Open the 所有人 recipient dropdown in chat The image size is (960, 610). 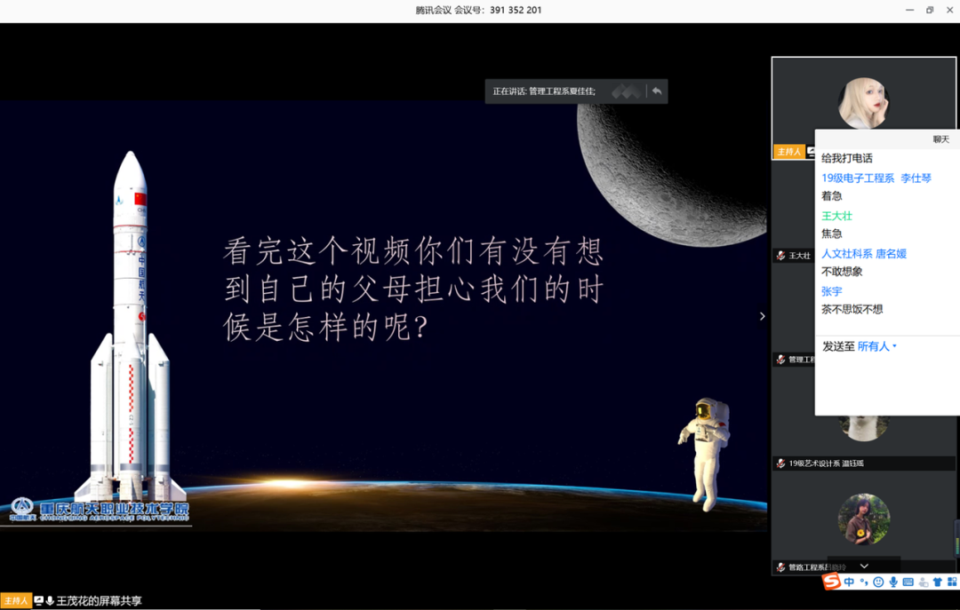pos(876,346)
